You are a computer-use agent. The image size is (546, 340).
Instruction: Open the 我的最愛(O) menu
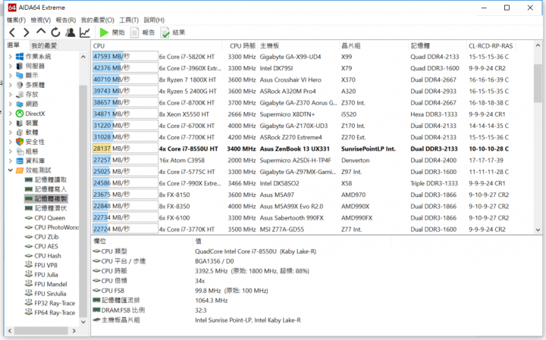[98, 20]
